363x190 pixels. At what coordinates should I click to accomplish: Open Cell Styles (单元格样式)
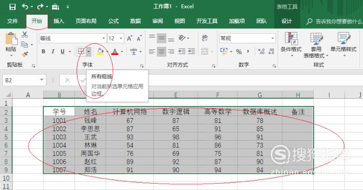pyautogui.click(x=344, y=45)
